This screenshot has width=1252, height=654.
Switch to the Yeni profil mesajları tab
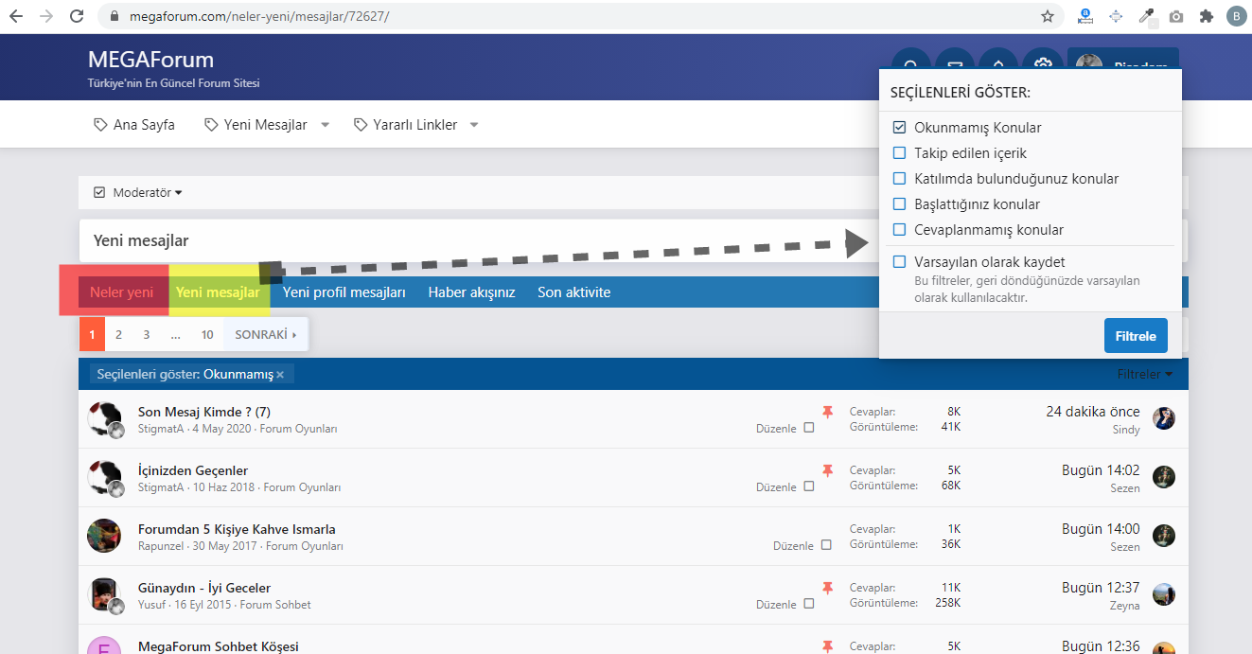click(344, 292)
